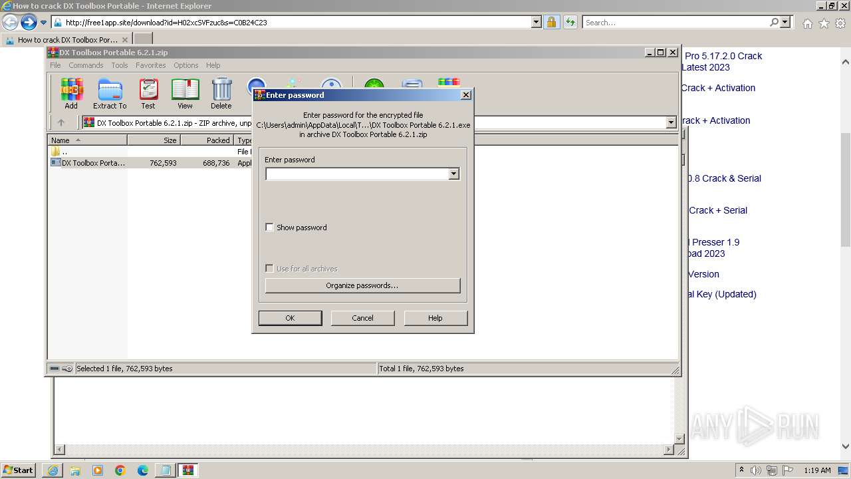Open Chrome from the taskbar
This screenshot has width=851, height=479.
click(120, 470)
